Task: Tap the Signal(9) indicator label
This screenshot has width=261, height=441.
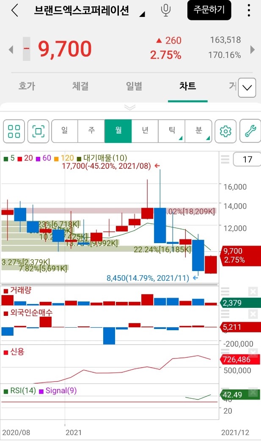Action: click(58, 391)
